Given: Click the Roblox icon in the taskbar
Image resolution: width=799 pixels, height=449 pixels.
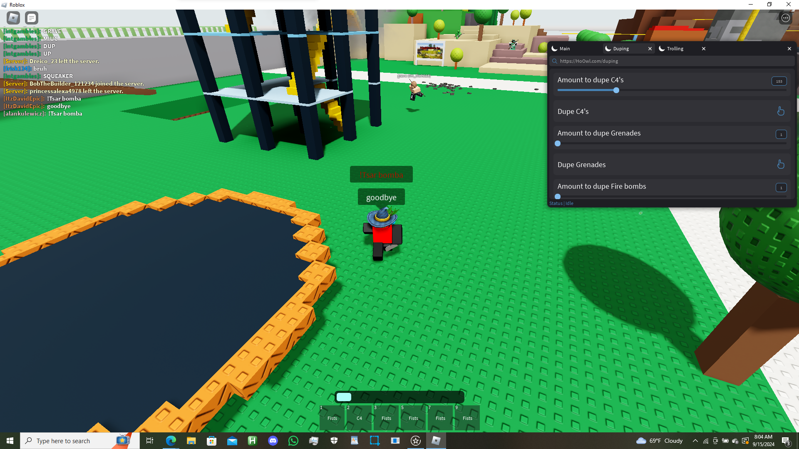Looking at the screenshot, I should point(436,441).
